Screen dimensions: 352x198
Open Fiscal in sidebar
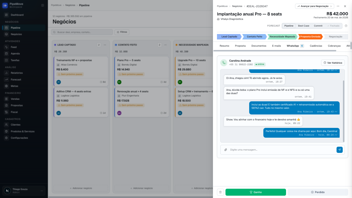pyautogui.click(x=24, y=112)
